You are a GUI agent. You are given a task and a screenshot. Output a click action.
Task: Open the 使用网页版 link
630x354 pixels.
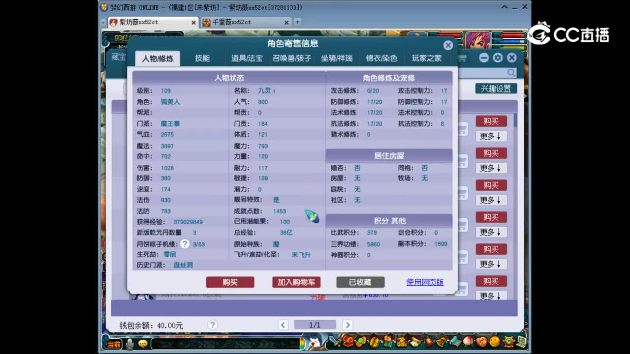point(425,282)
